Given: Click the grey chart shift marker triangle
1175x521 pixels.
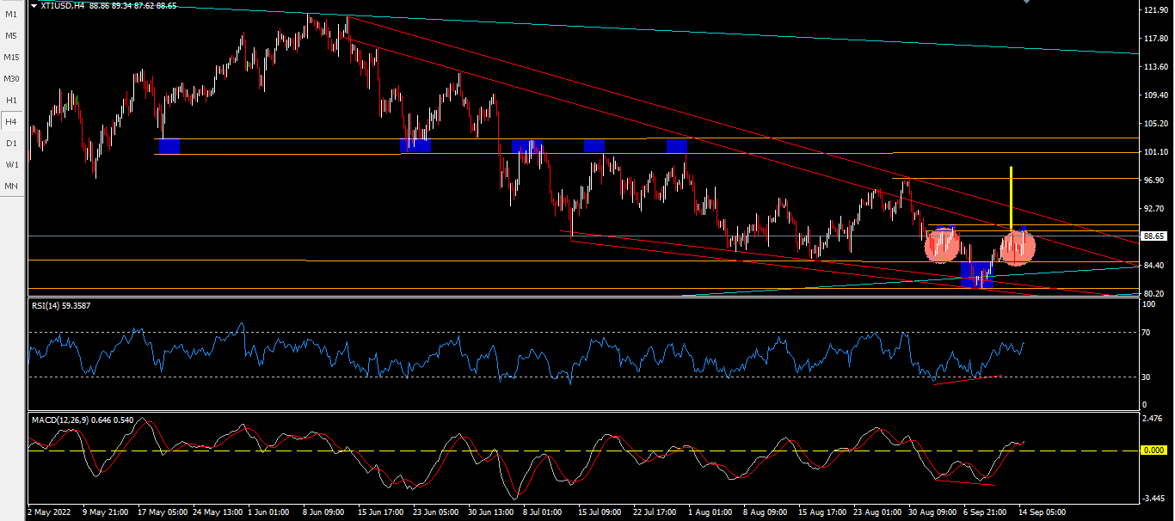Looking at the screenshot, I should [x=1025, y=3].
